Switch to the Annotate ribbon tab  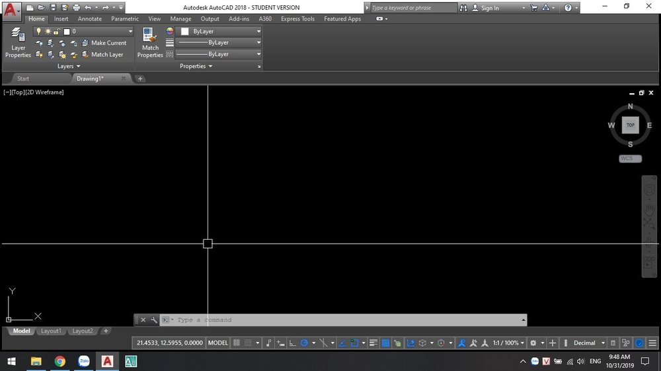click(90, 19)
